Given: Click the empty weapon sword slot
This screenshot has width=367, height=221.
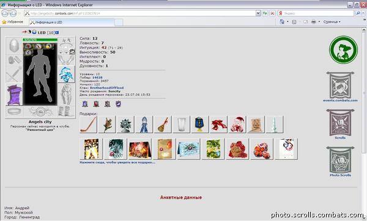Looking at the screenshot, I should click(14, 74).
